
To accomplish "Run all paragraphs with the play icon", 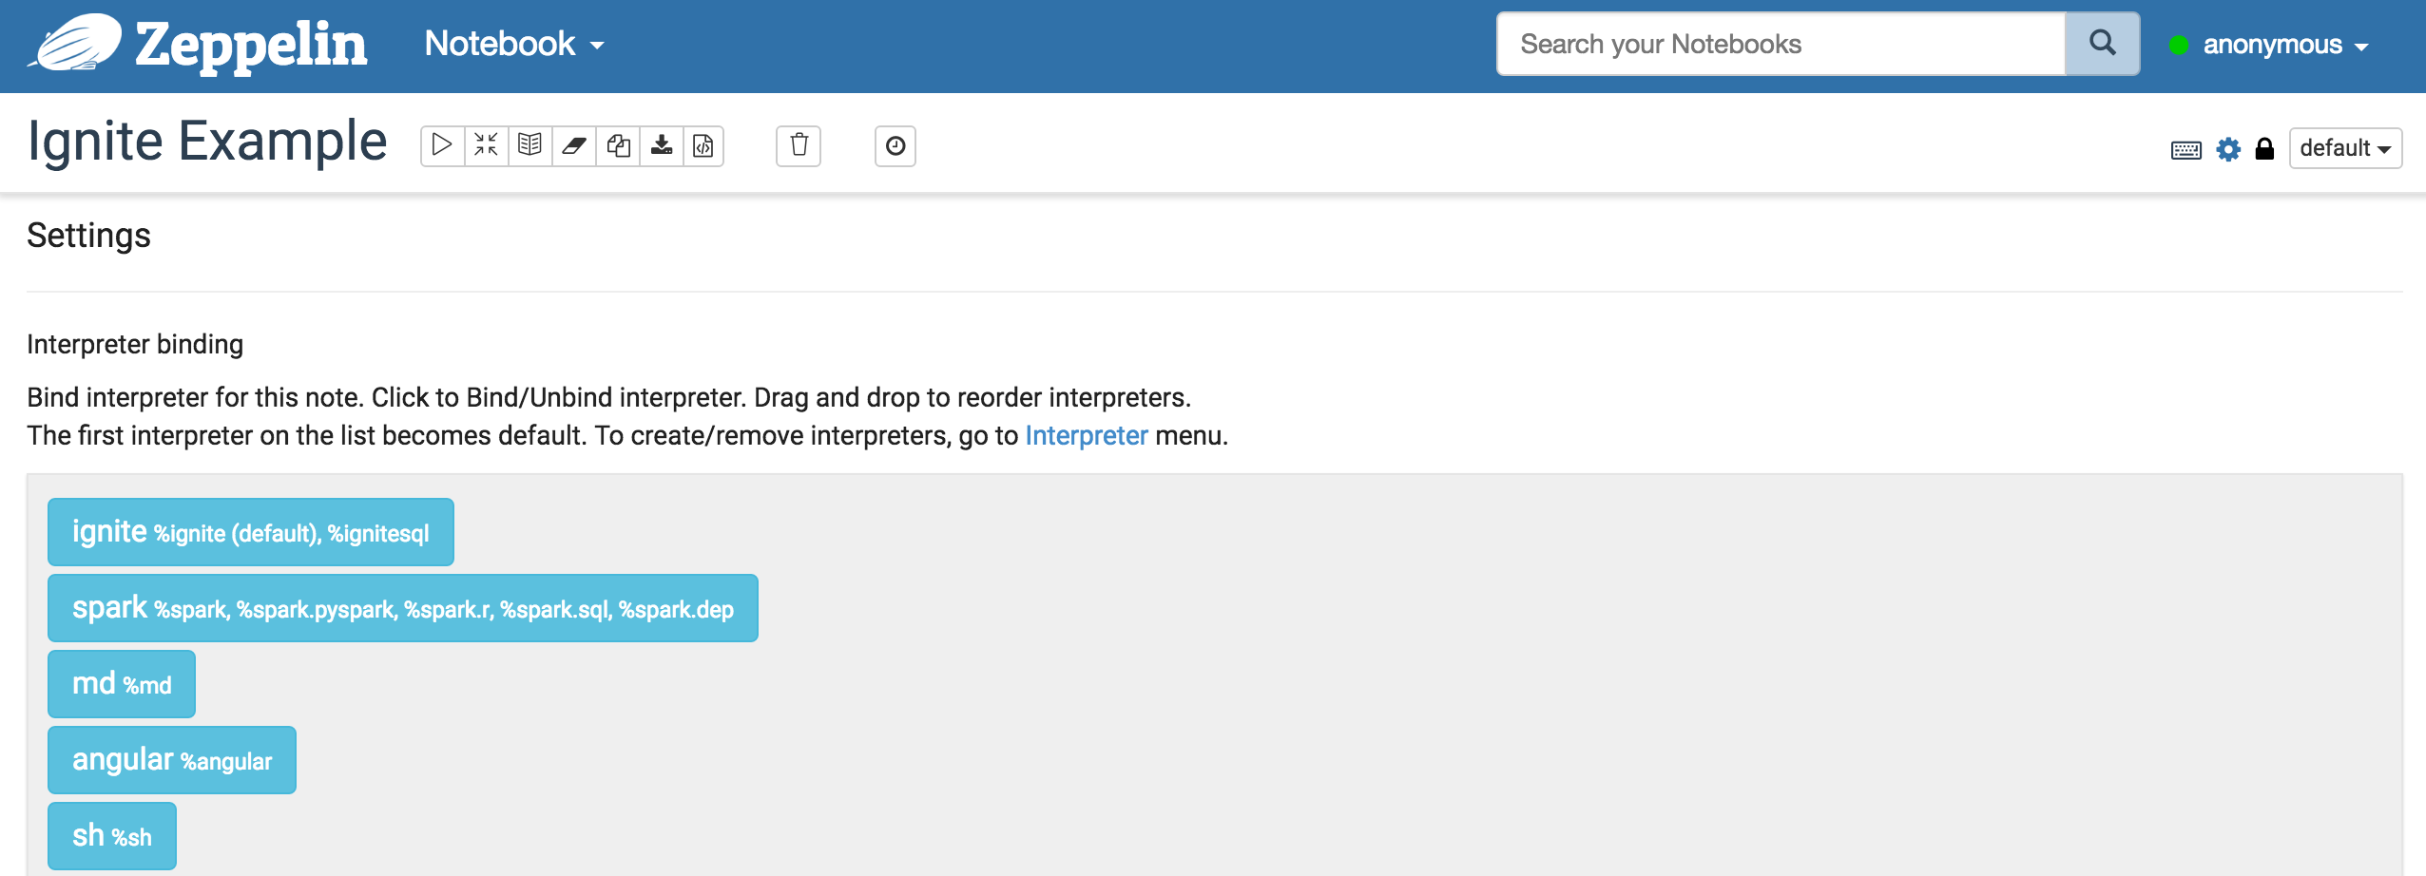I will [442, 146].
